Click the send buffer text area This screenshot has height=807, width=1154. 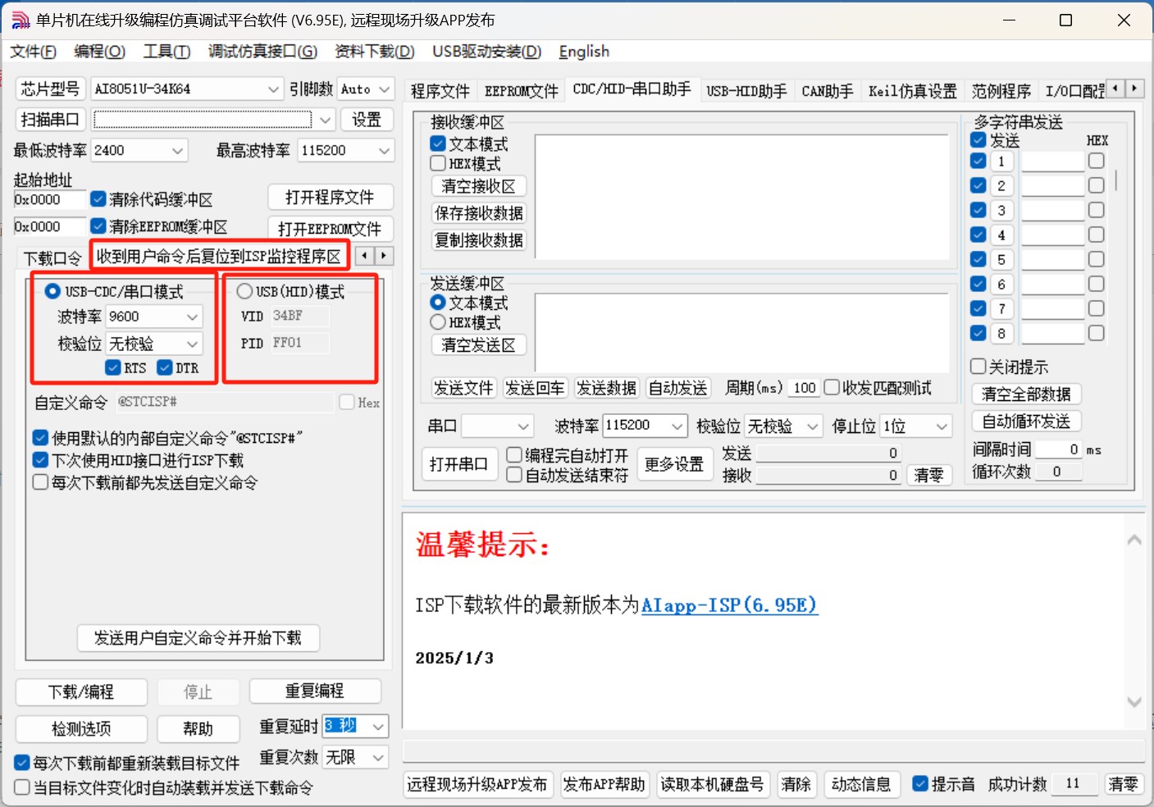(742, 333)
